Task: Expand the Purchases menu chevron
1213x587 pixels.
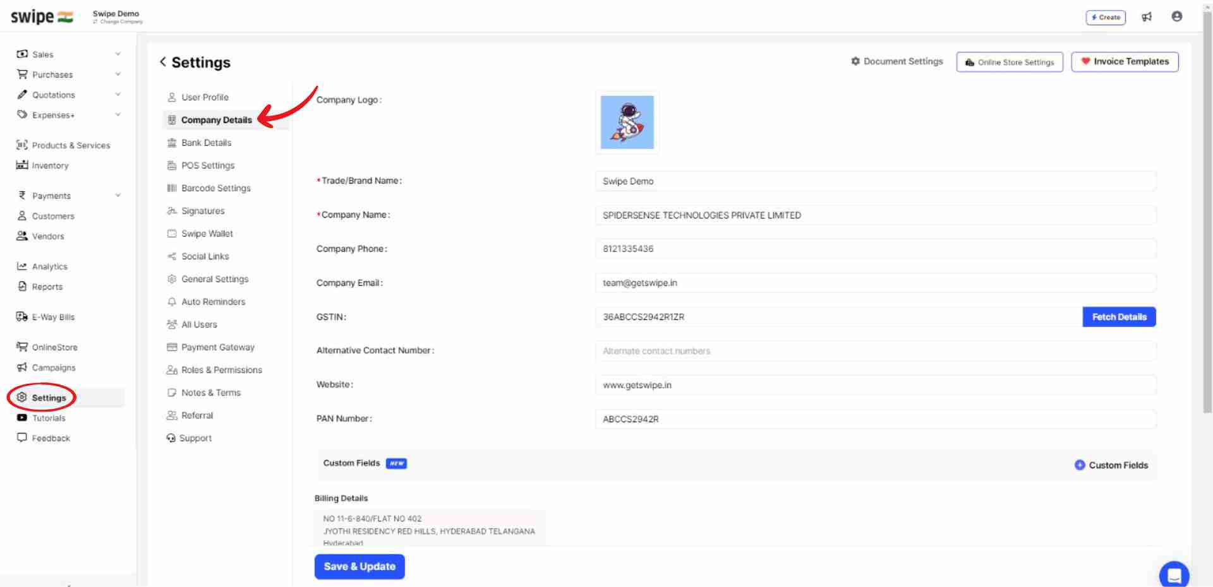Action: click(x=118, y=74)
